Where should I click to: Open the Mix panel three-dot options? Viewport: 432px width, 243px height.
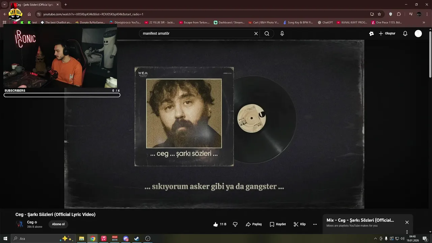[407, 232]
